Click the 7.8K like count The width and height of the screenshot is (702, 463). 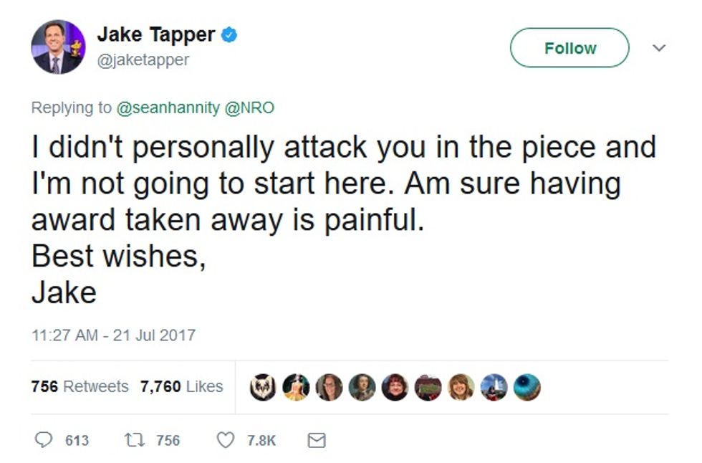[261, 441]
